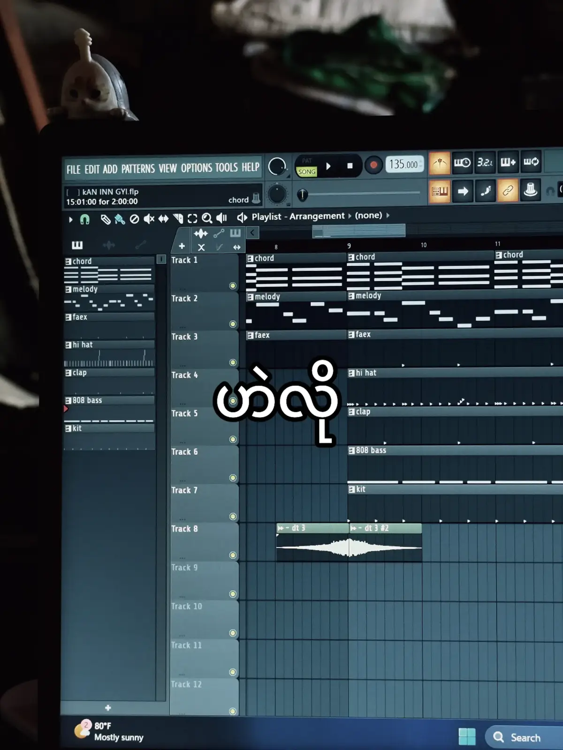Toggle the loop recording button
Viewport: 563px width, 750px height.
pyautogui.click(x=531, y=161)
